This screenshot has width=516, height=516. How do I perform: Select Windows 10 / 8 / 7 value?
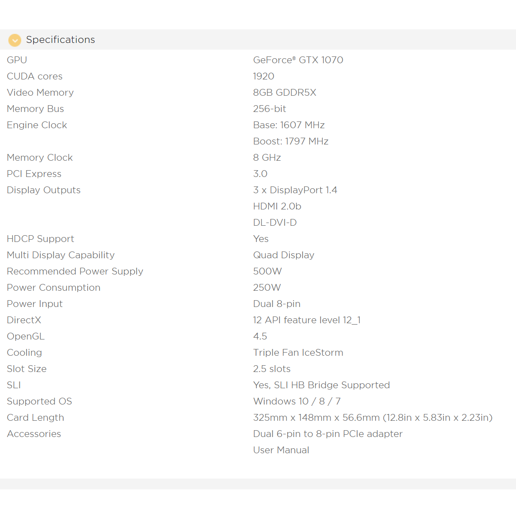297,401
